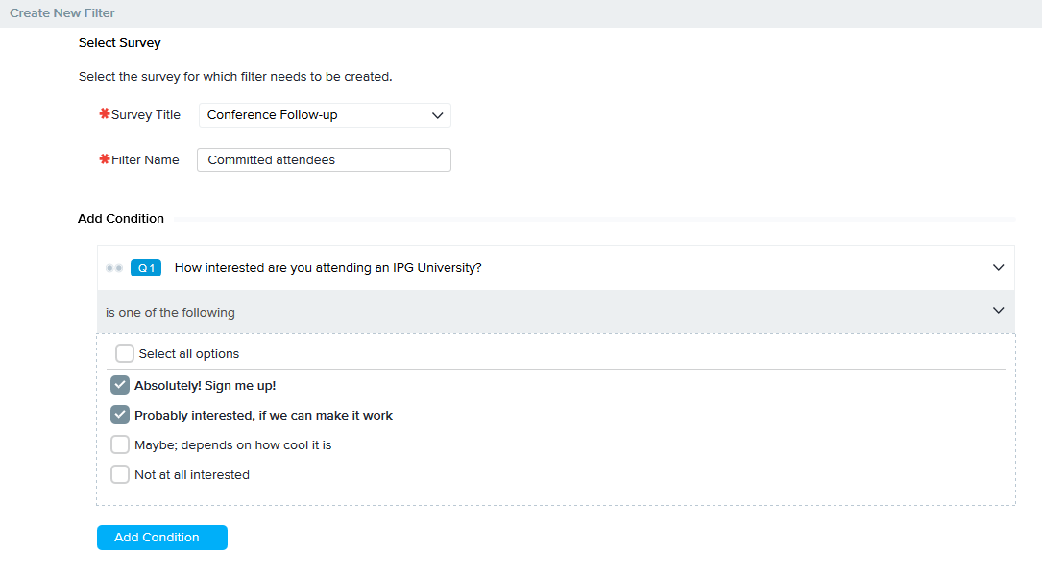This screenshot has height=576, width=1042.
Task: Click the question text about IPG University
Action: 327,268
